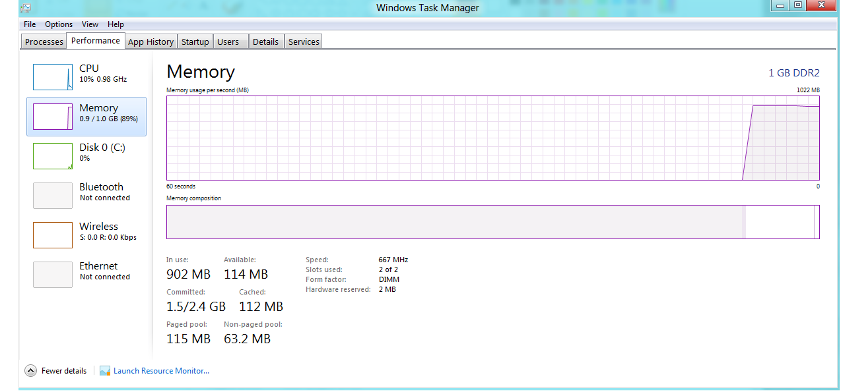Open the Help menu
This screenshot has height=392, width=841.
116,24
